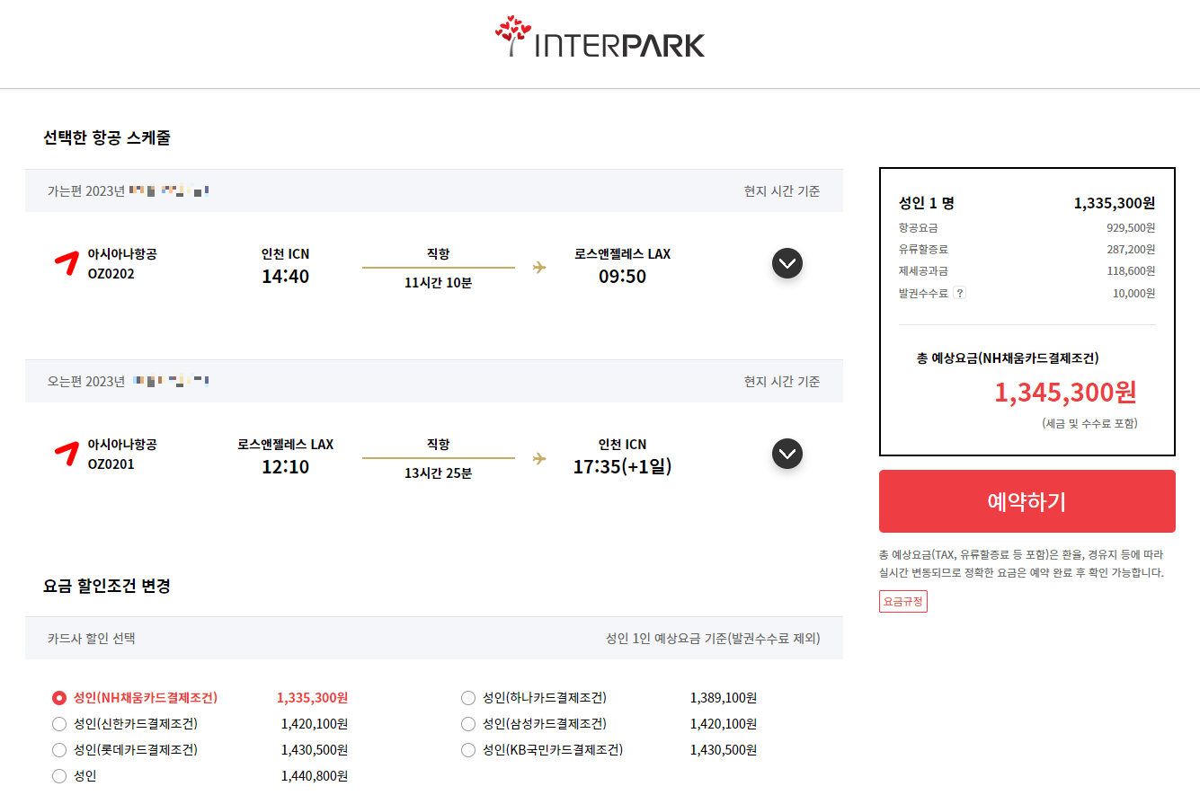Screen dimensions: 1200x804
Task: Click the Interpark logo
Action: coord(600,38)
